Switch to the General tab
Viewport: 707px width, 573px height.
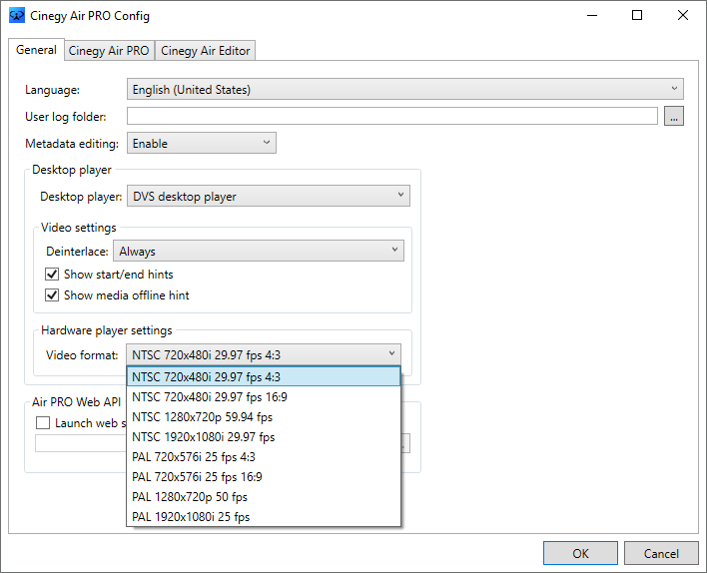click(36, 50)
